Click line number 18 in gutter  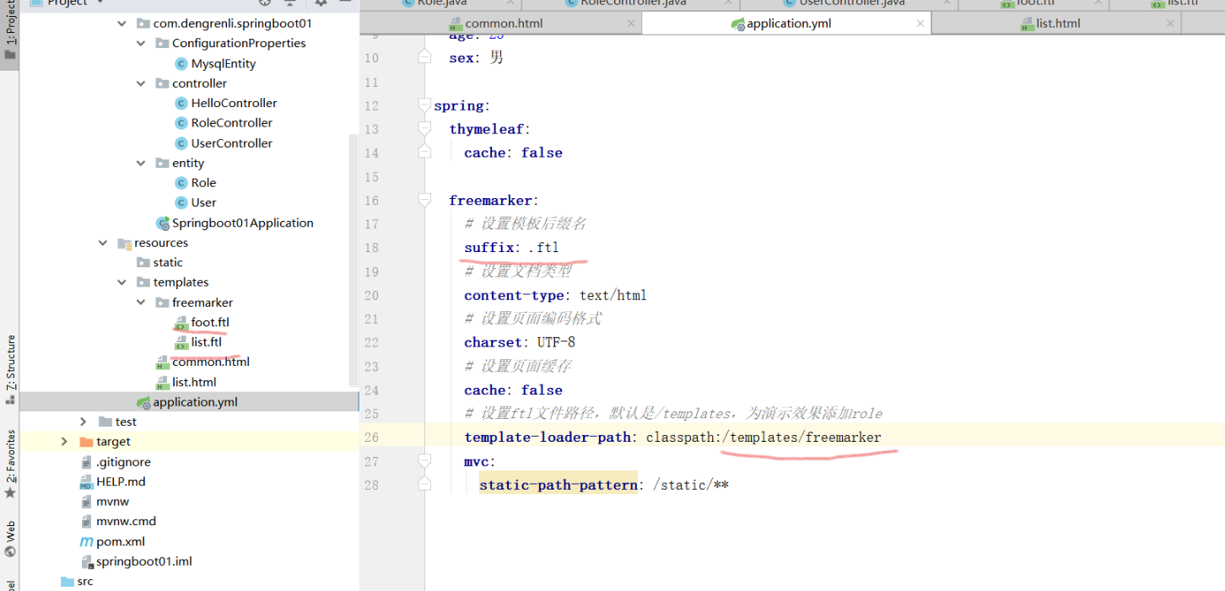pos(372,248)
